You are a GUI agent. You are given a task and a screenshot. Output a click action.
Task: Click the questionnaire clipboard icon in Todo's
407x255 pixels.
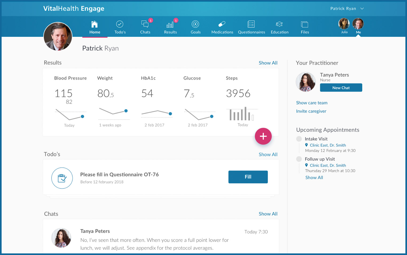point(62,178)
